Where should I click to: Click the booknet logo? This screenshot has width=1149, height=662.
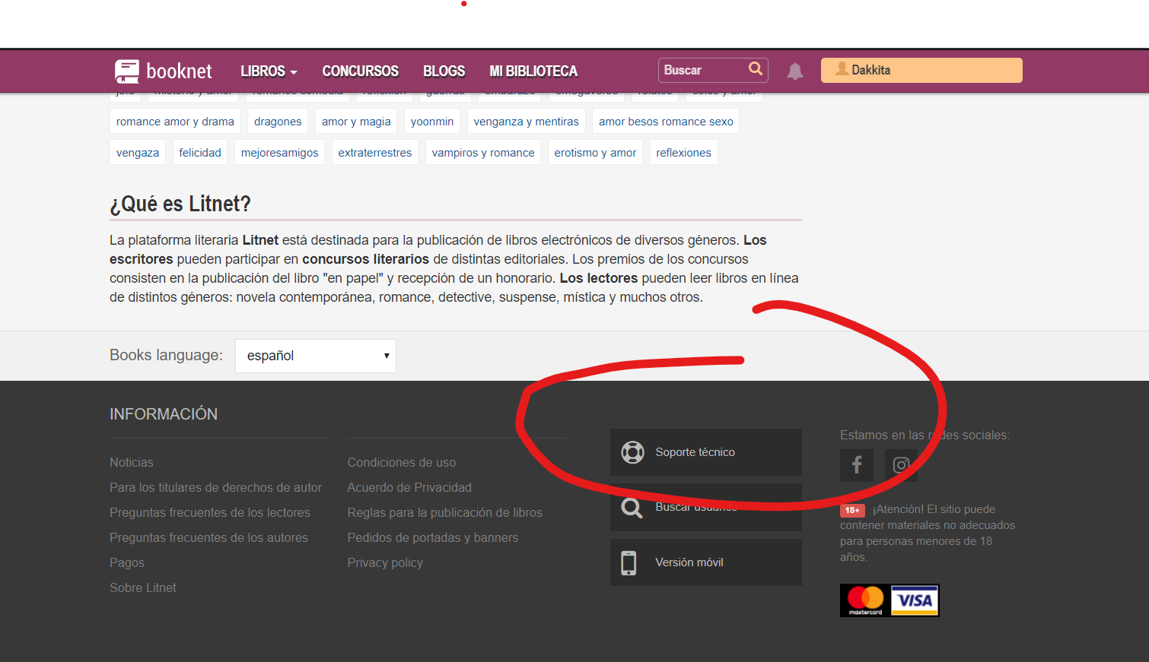tap(164, 71)
